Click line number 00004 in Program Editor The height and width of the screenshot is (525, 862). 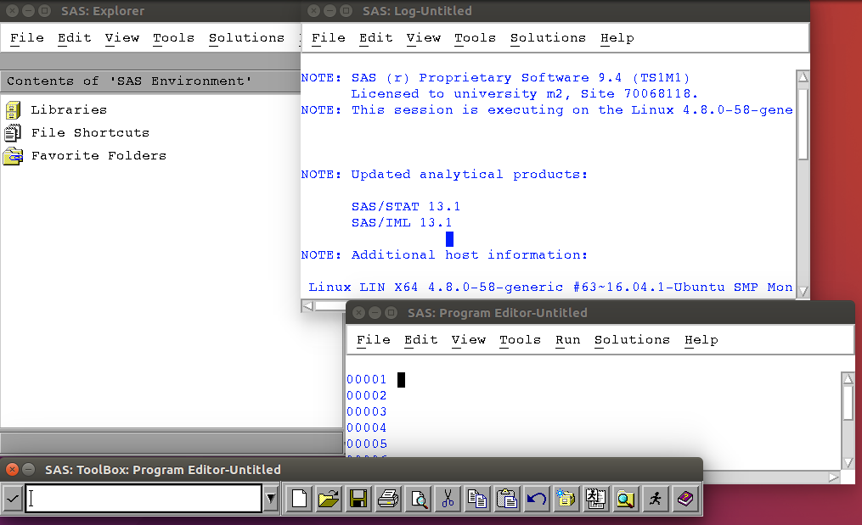(367, 427)
